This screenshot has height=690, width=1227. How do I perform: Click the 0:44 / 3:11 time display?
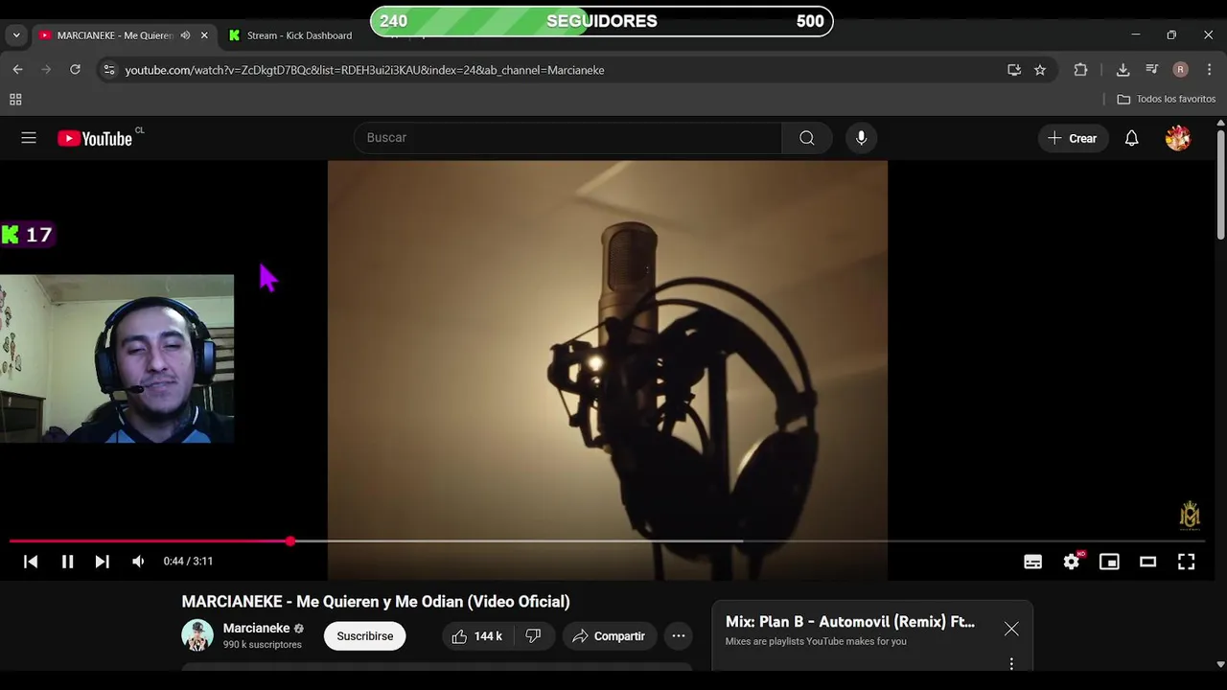pos(188,562)
